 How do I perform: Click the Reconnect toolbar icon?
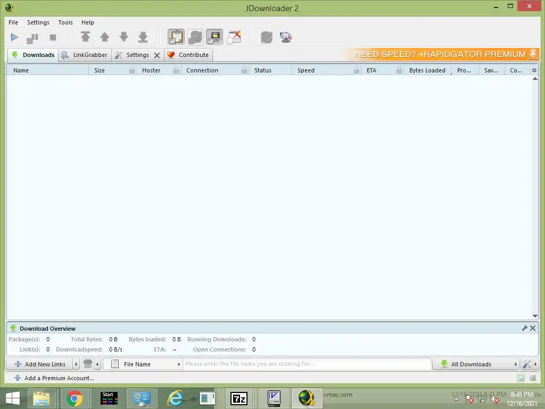point(267,37)
